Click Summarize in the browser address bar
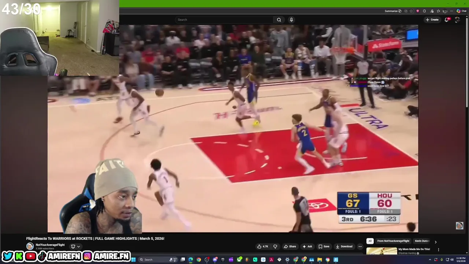Screen dimensions: 469x264 tap(393, 11)
